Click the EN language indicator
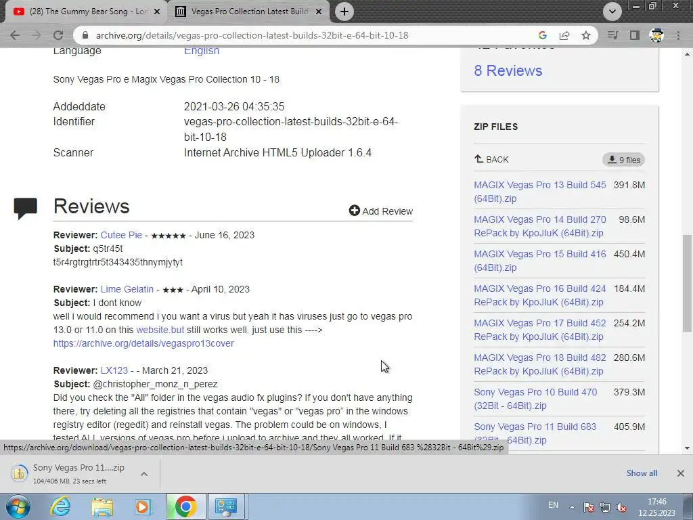The height and width of the screenshot is (520, 693). 553,505
